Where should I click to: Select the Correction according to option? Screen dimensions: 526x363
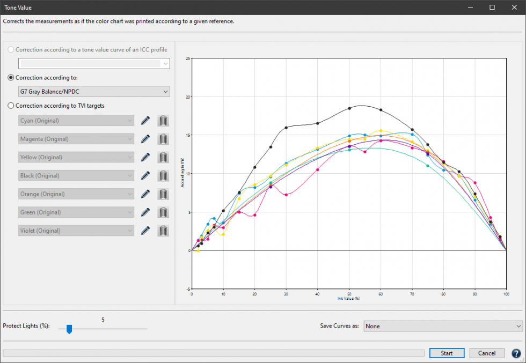point(10,77)
